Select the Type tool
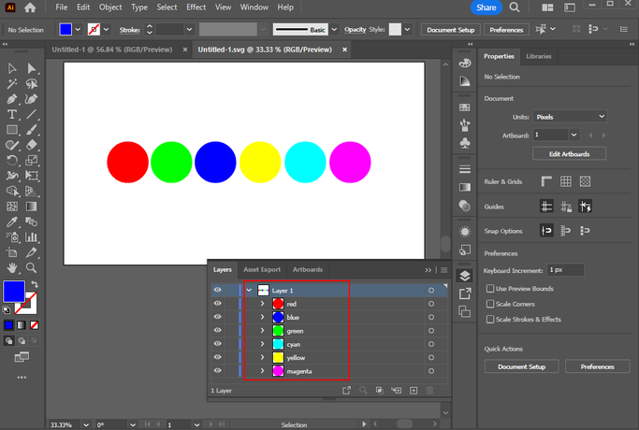This screenshot has height=430, width=639. click(x=12, y=115)
